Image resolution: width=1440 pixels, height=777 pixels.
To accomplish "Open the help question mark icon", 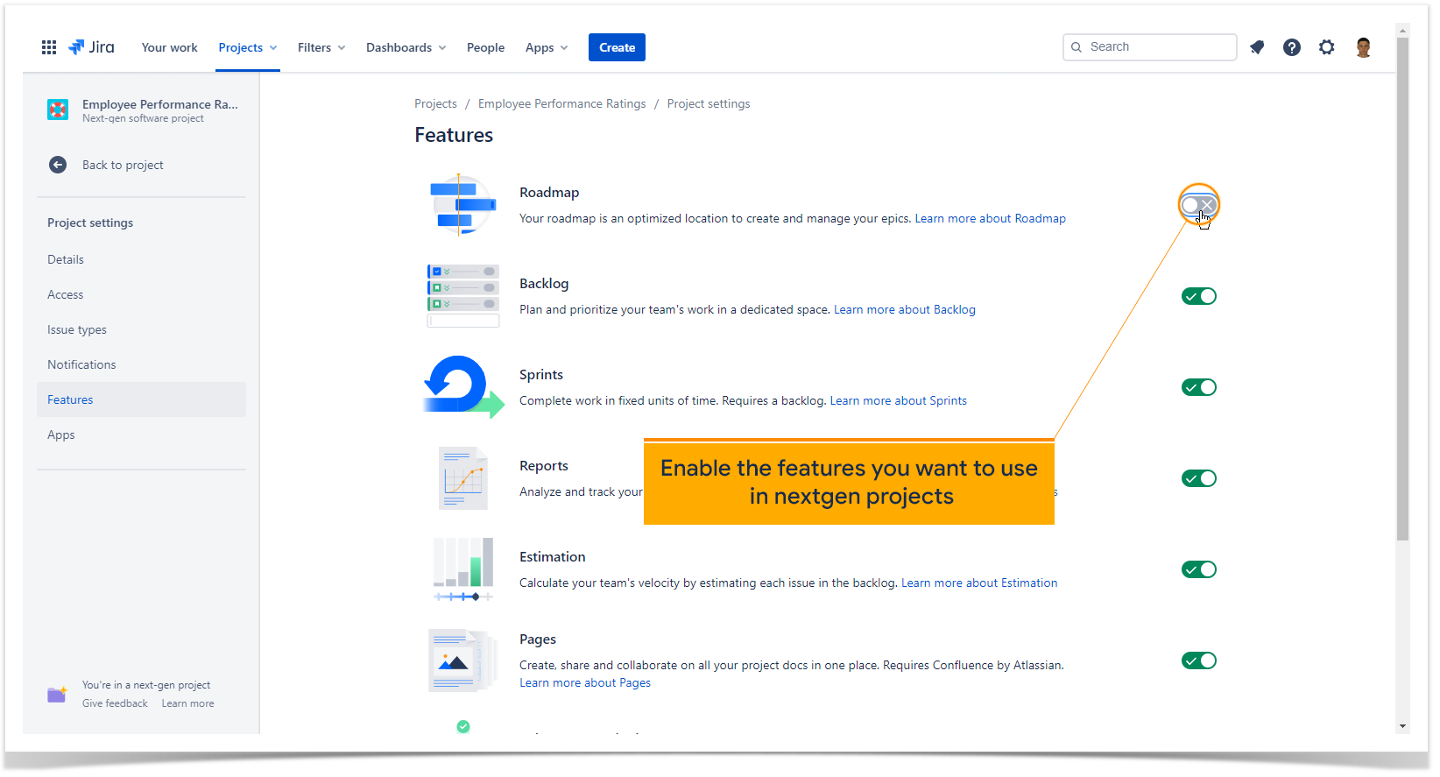I will click(x=1292, y=47).
